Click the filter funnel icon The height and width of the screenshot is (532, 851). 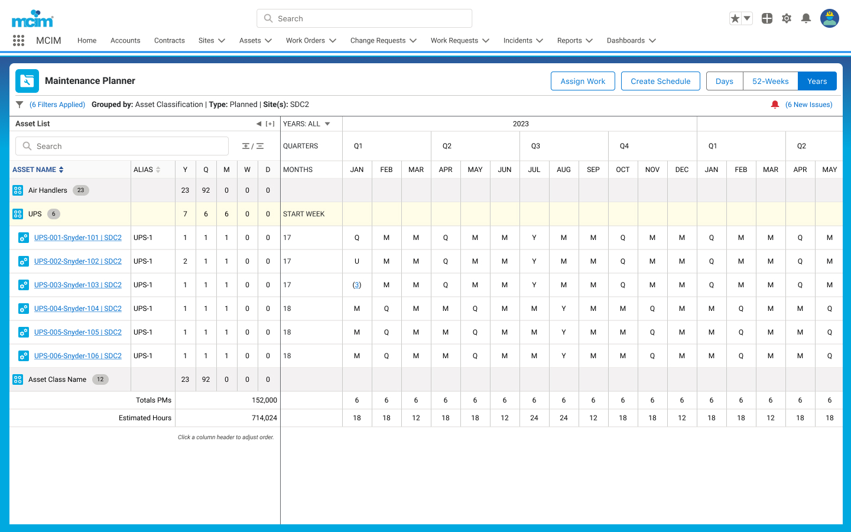click(x=20, y=105)
